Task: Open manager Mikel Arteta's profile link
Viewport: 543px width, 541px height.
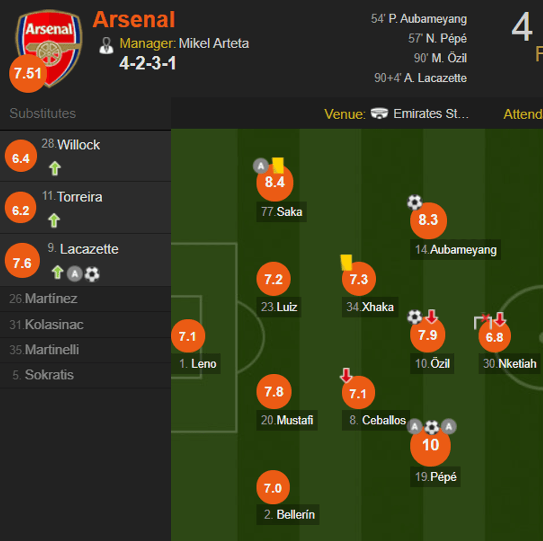Action: (213, 43)
